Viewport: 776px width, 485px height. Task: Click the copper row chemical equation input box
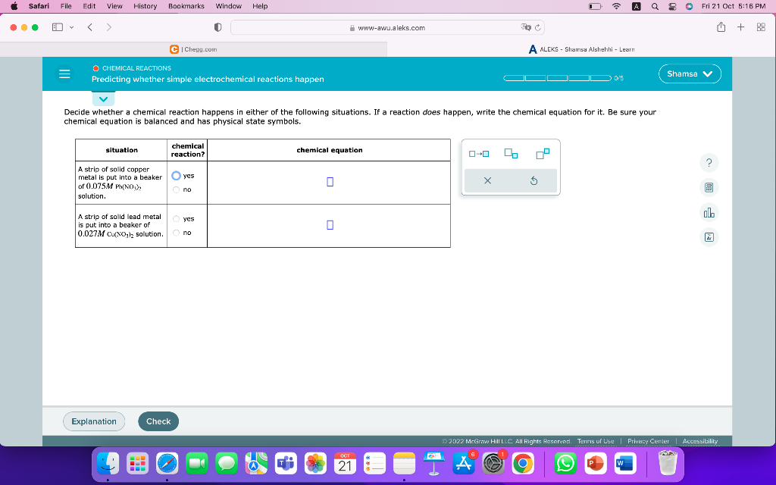point(330,182)
